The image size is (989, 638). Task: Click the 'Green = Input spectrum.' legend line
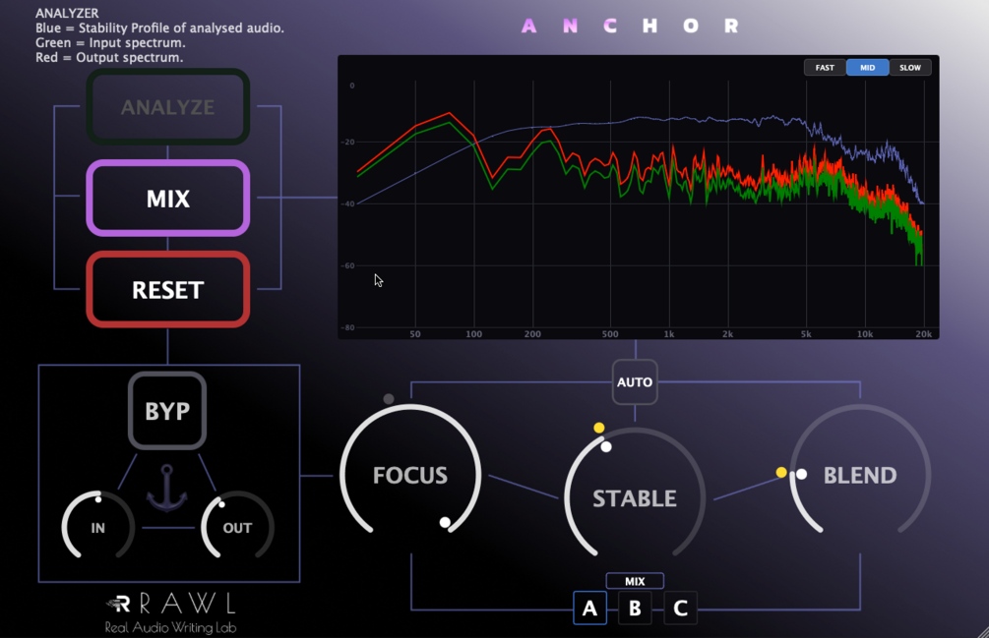110,43
